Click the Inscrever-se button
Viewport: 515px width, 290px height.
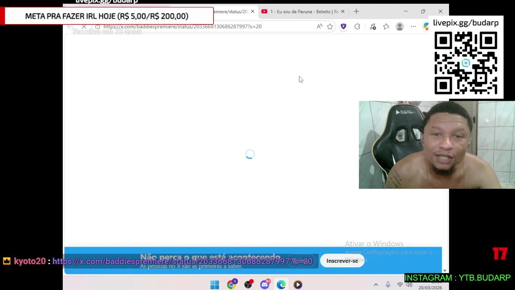click(342, 261)
